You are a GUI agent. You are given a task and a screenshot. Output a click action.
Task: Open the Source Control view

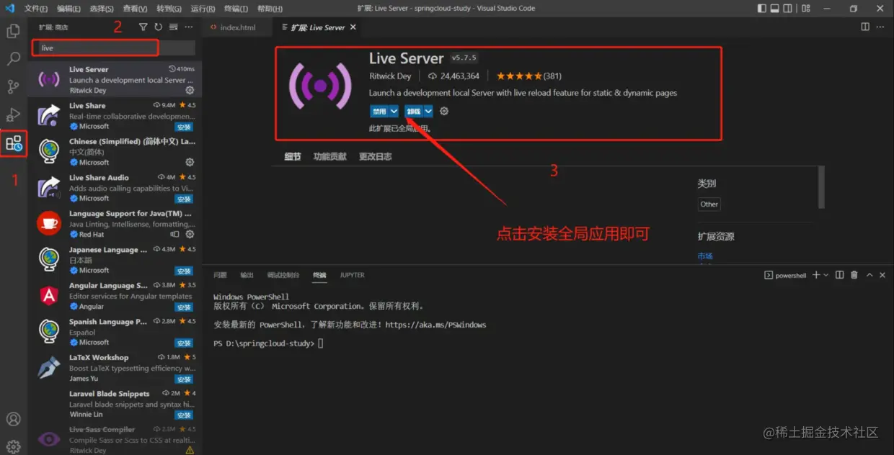(x=13, y=87)
